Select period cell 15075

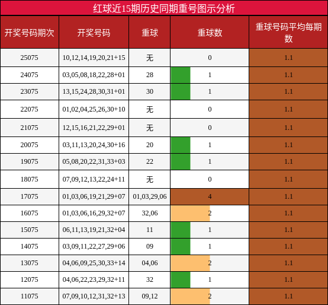point(29,230)
